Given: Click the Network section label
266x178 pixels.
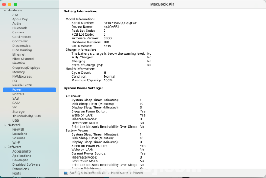Looking at the screenshot, I should point(14,125).
